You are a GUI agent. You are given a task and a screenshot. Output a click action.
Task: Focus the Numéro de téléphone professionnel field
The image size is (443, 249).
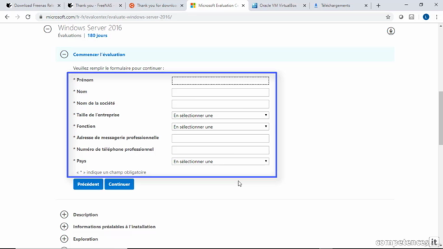pos(220,150)
